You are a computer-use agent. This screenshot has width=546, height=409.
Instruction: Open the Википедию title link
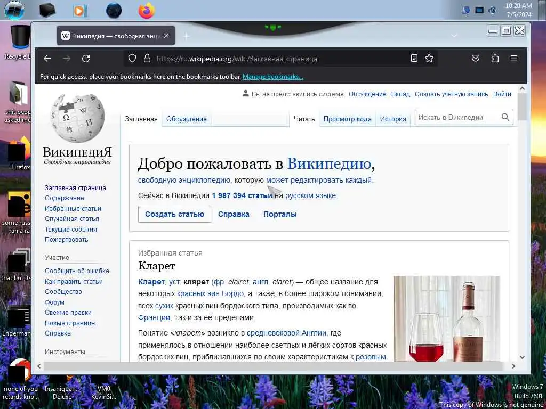click(x=328, y=163)
